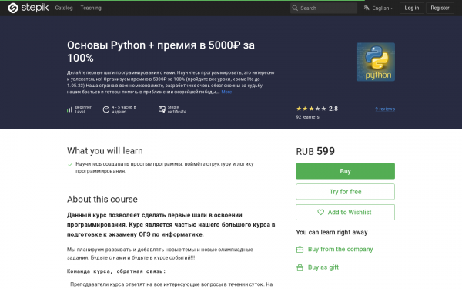Viewport: 462px width, 289px height.
Task: Click the 'What you will learn' heading
Action: pos(105,151)
